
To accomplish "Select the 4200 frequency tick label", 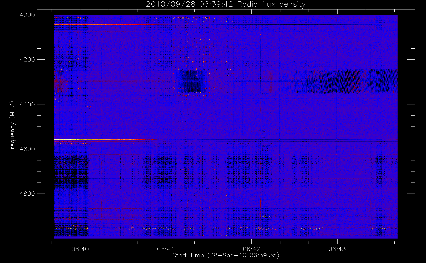I will [27, 60].
